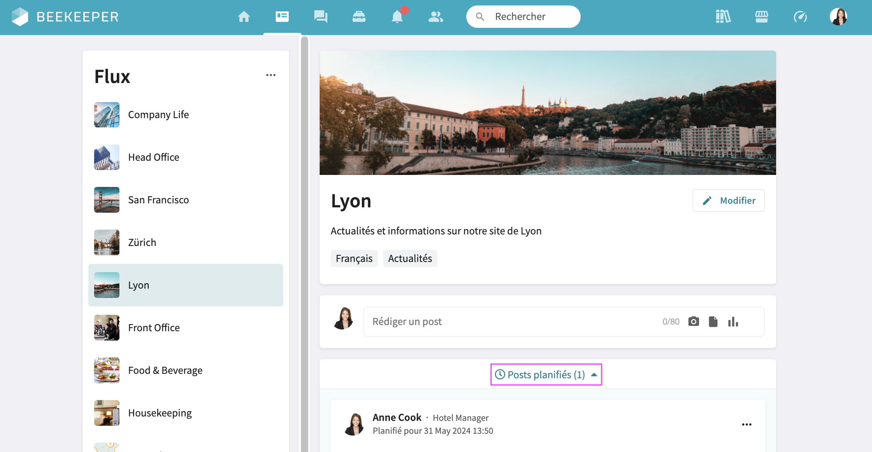This screenshot has width=872, height=452.
Task: Click the Flux heading
Action: pos(112,76)
